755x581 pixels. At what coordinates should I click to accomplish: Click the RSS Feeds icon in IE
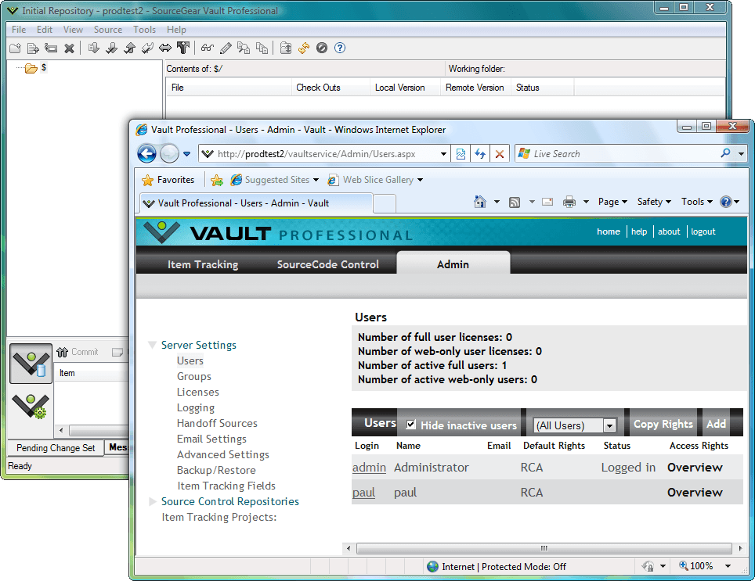pos(515,203)
